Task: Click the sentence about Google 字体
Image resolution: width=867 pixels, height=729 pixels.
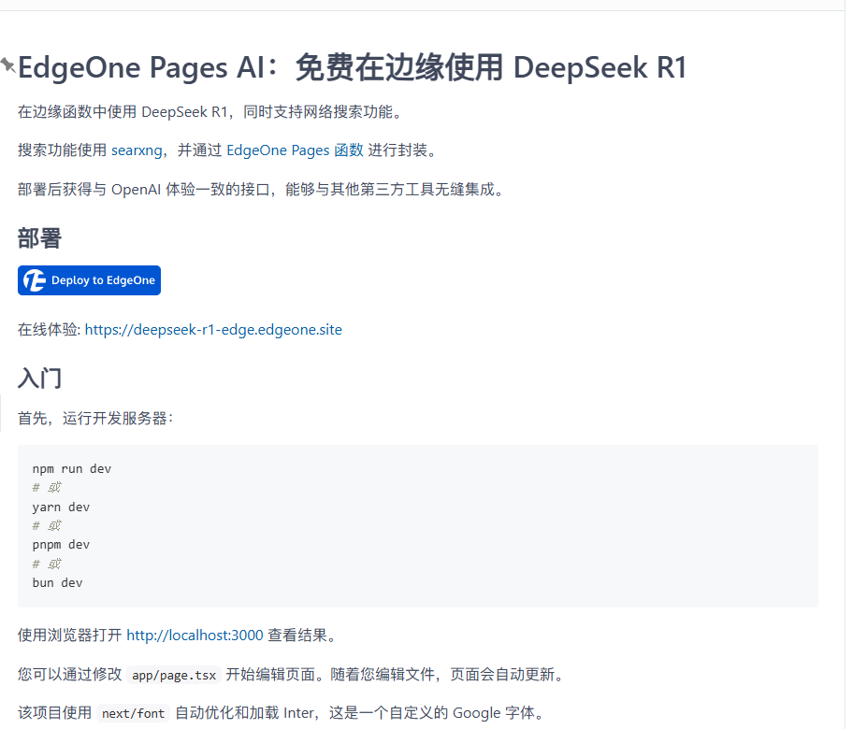Action: 280,713
